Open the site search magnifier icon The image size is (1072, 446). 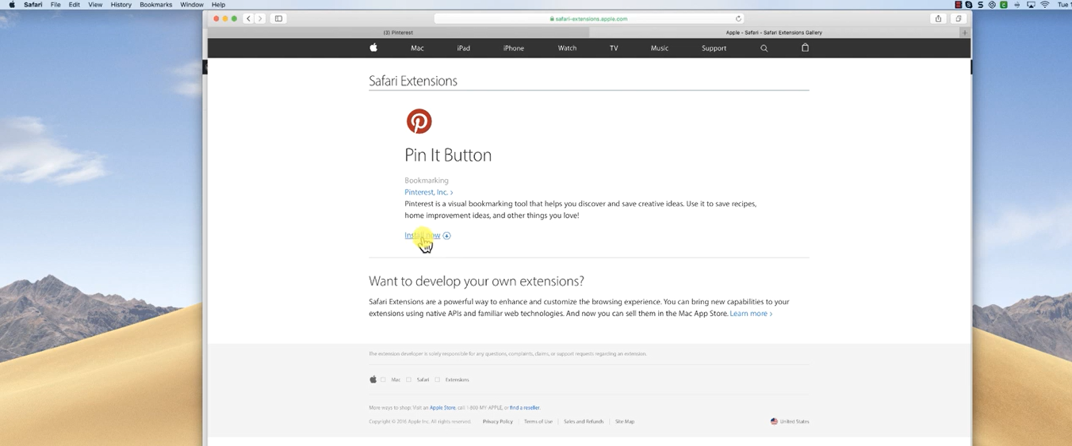click(x=764, y=48)
